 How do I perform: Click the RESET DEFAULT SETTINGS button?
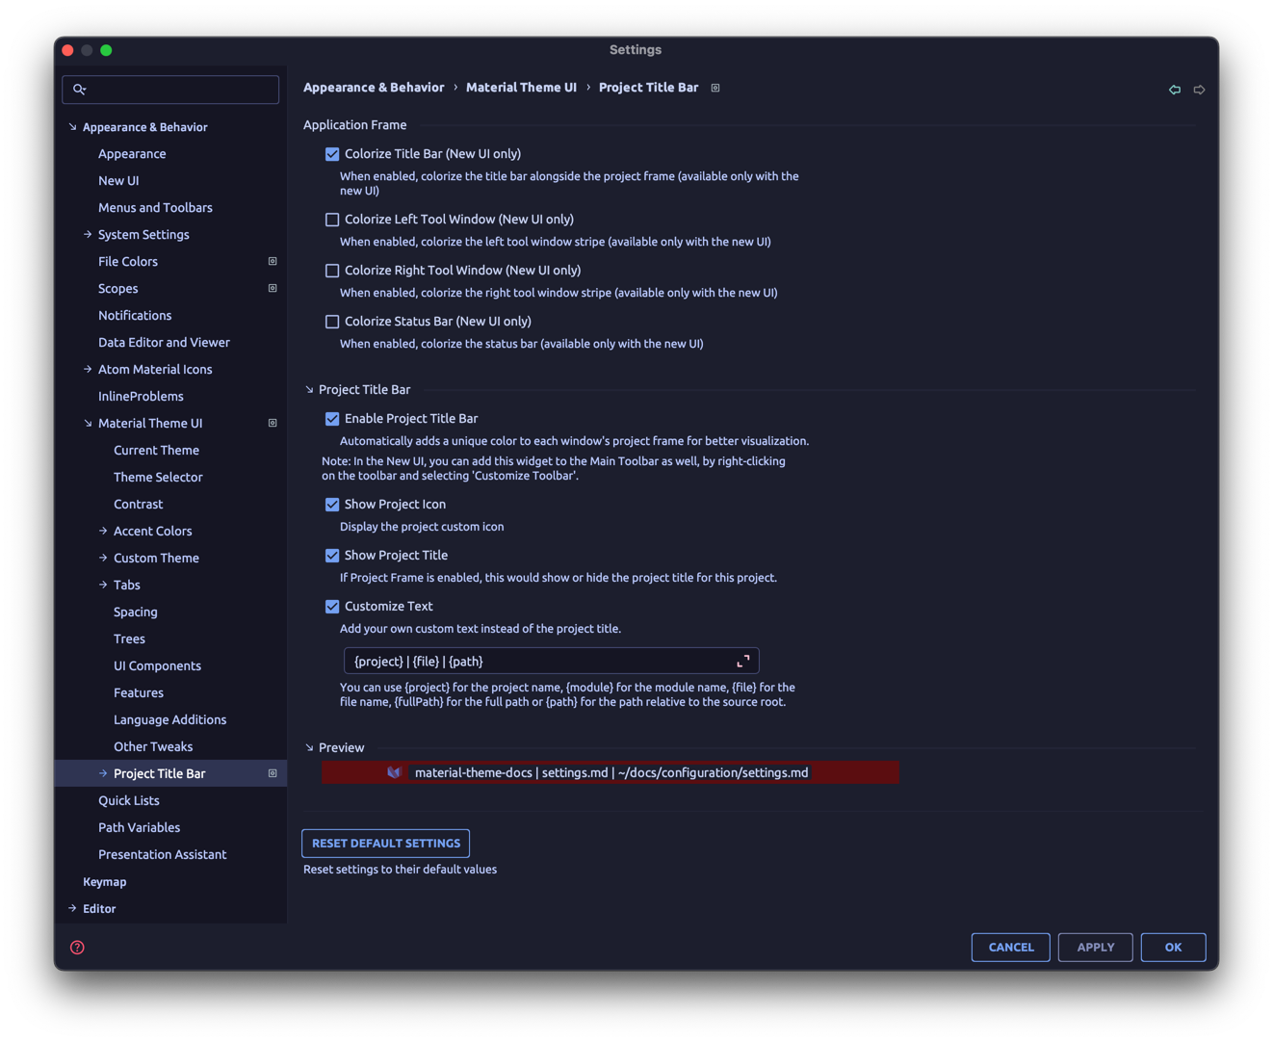point(385,843)
